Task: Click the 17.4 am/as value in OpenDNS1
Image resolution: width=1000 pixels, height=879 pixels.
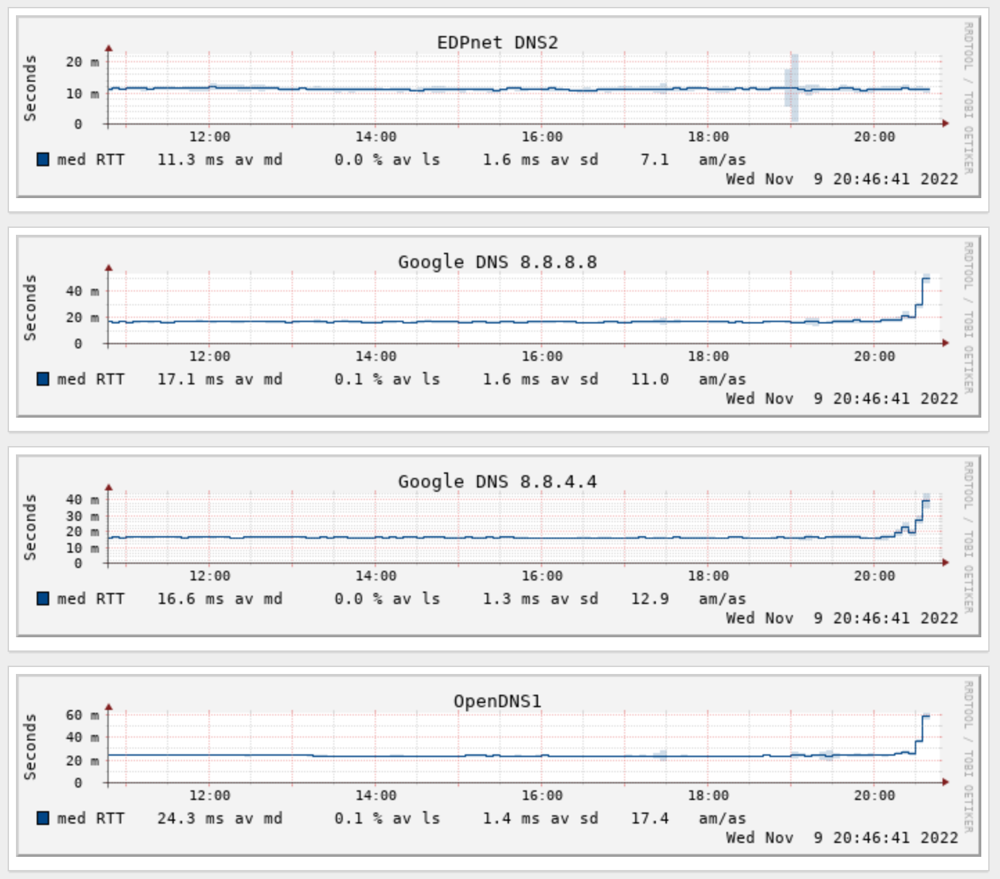Action: click(x=650, y=819)
